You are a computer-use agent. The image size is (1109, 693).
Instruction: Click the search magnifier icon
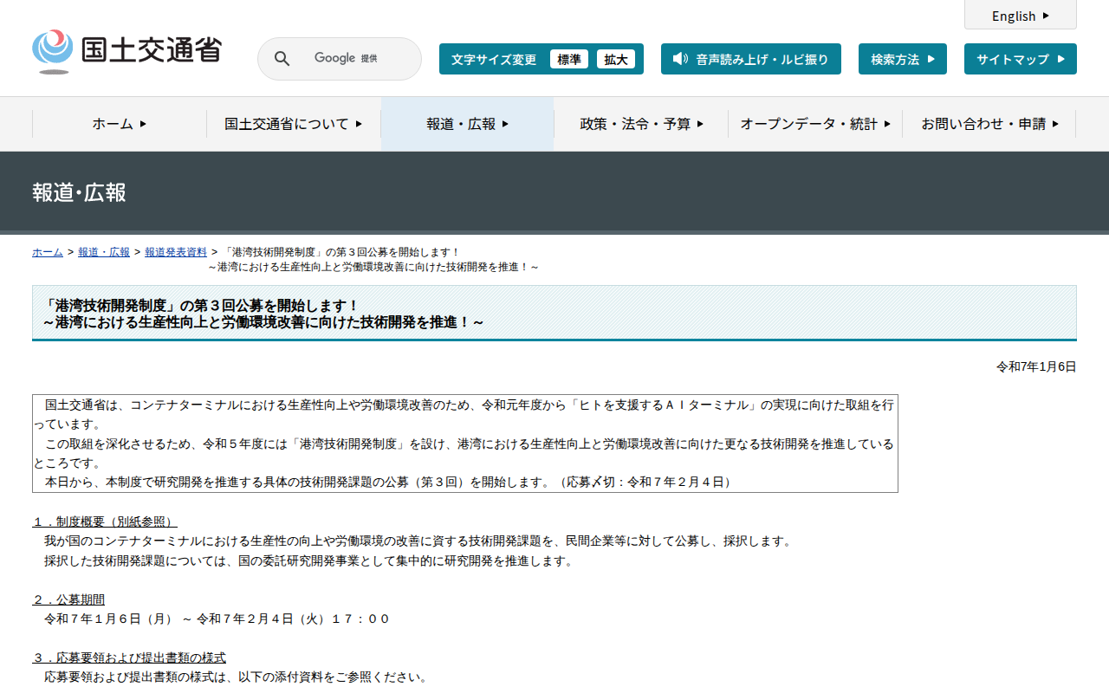[x=282, y=59]
